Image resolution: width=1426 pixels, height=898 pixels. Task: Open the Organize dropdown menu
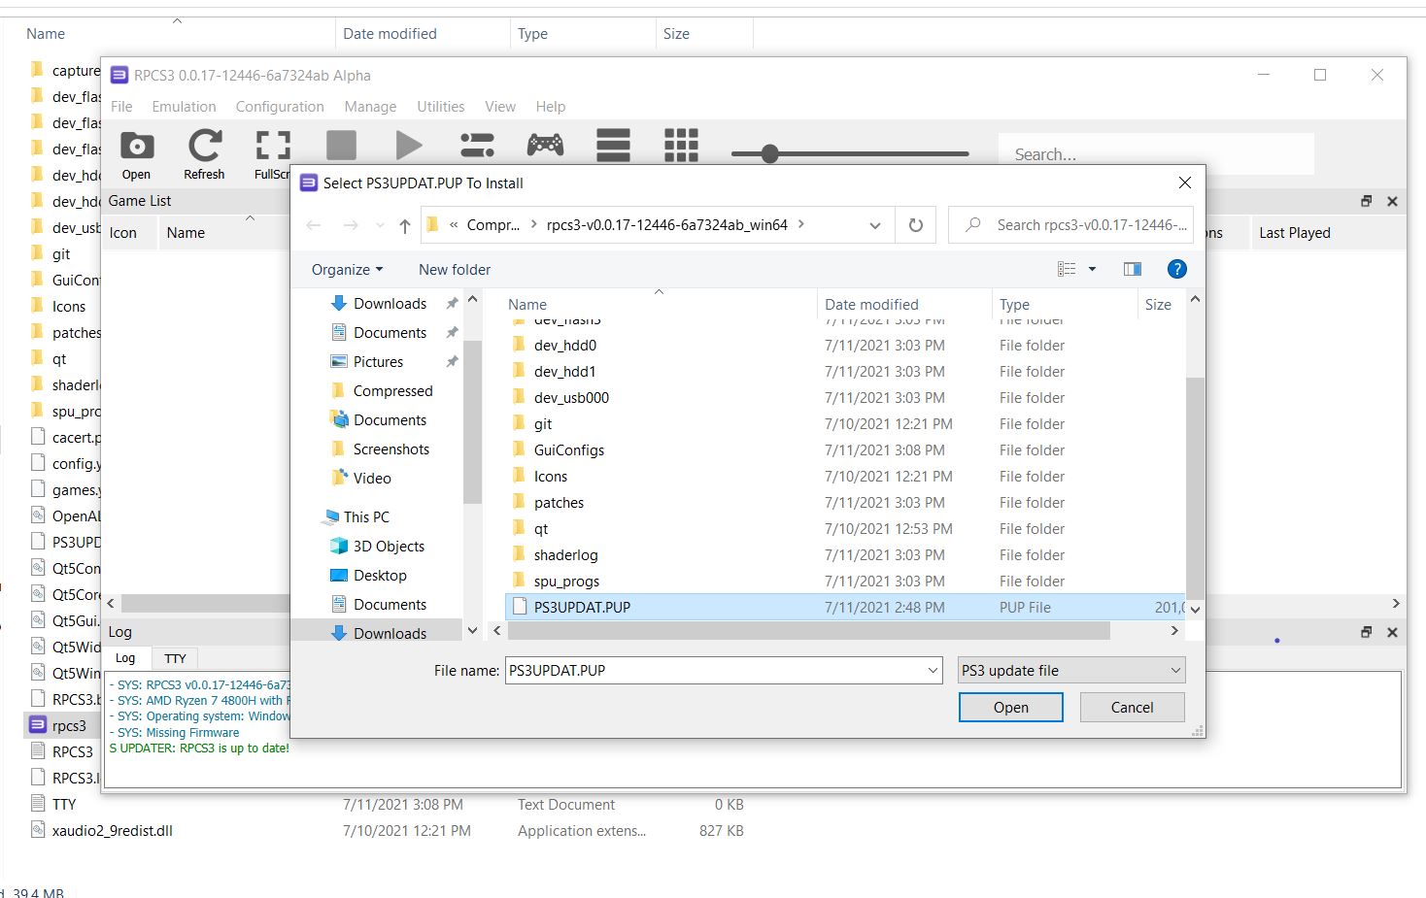[348, 269]
